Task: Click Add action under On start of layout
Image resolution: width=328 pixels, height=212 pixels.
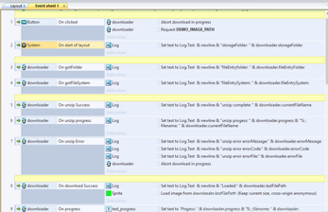Action: (117, 53)
